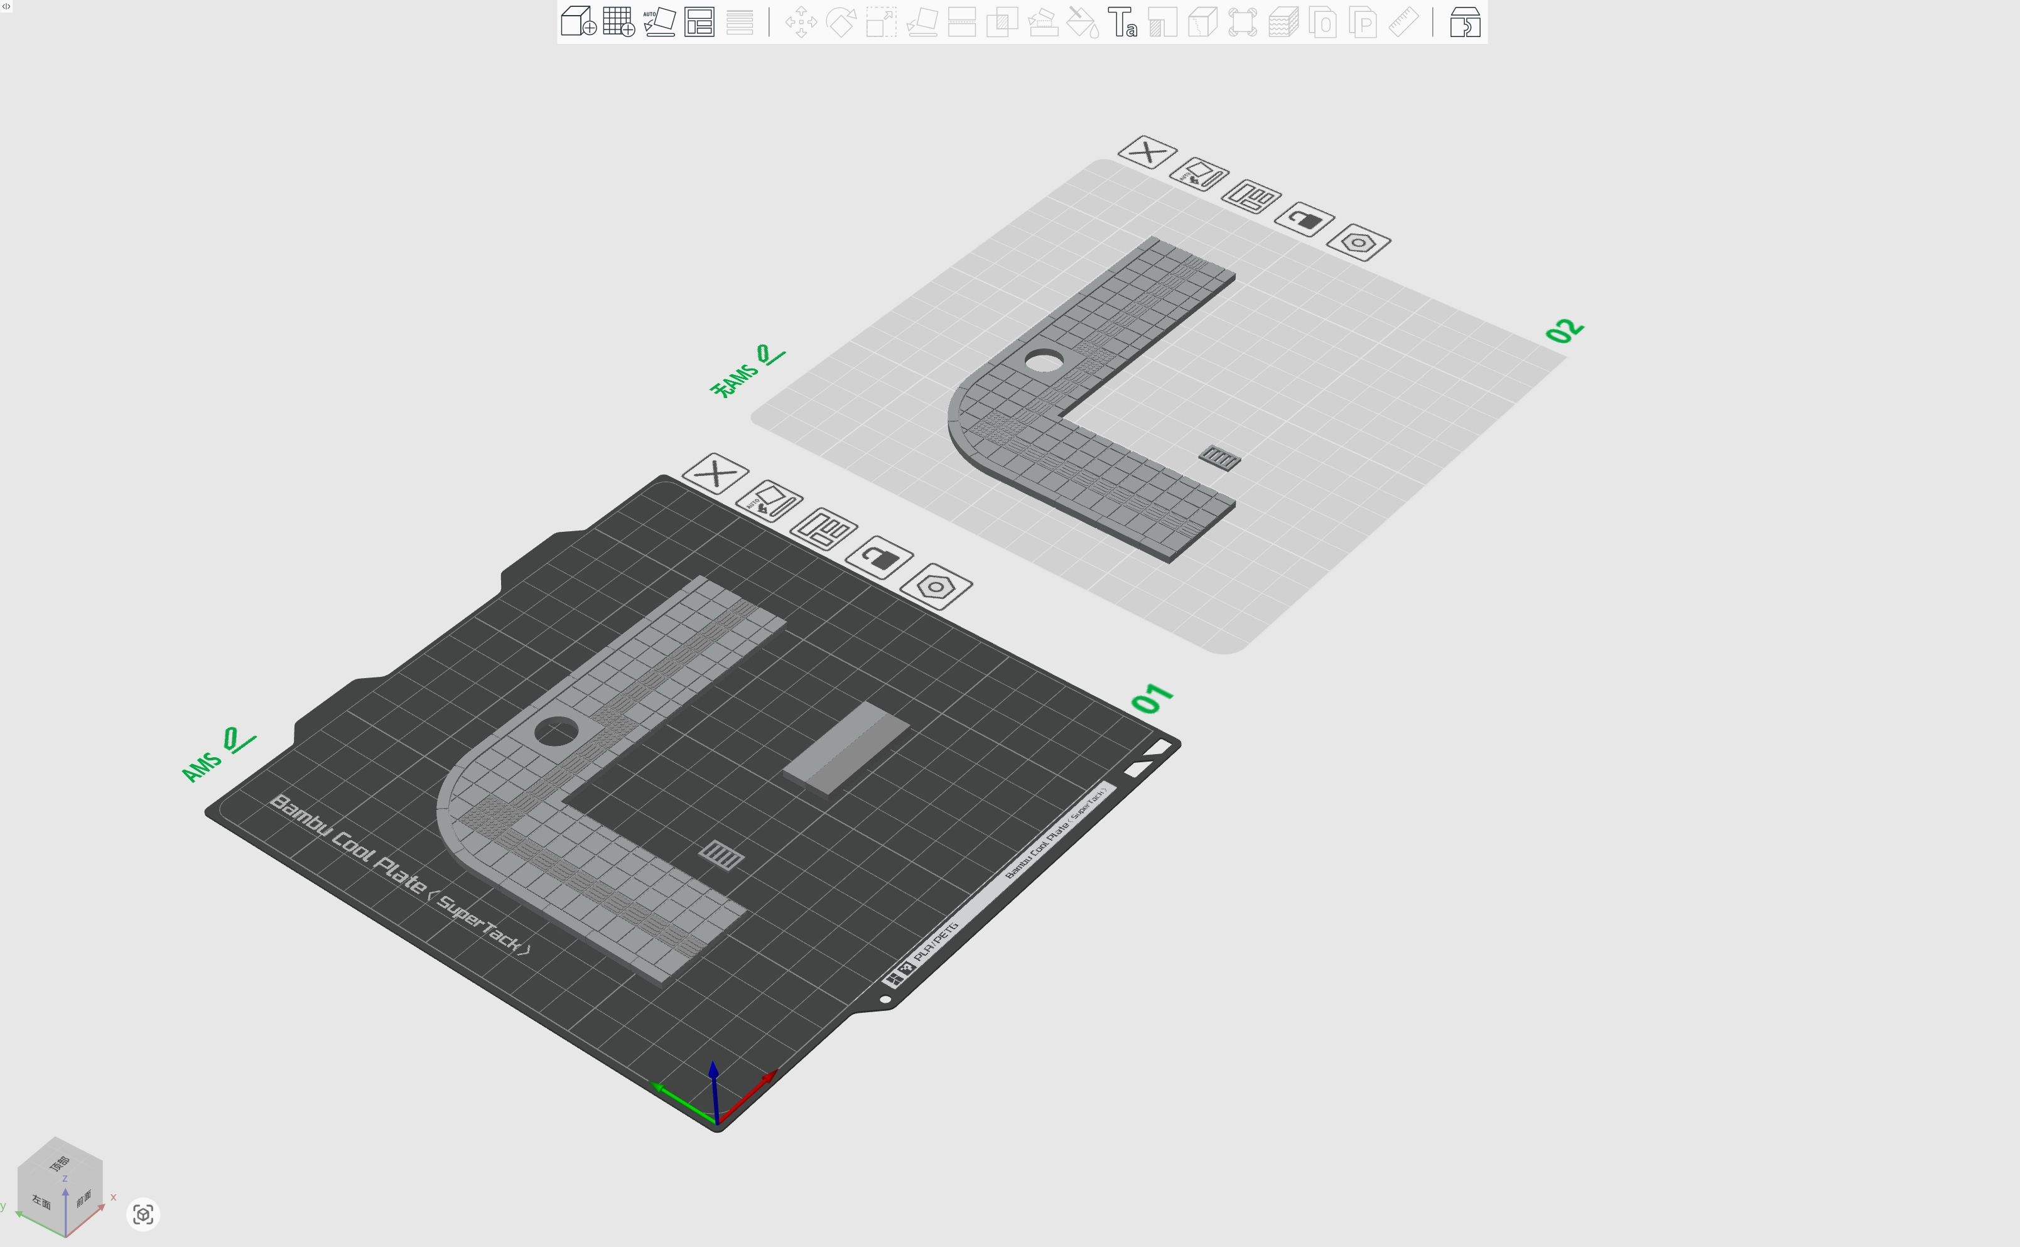This screenshot has width=2020, height=1247.
Task: Arrange objects on plate 02
Action: coord(1251,197)
